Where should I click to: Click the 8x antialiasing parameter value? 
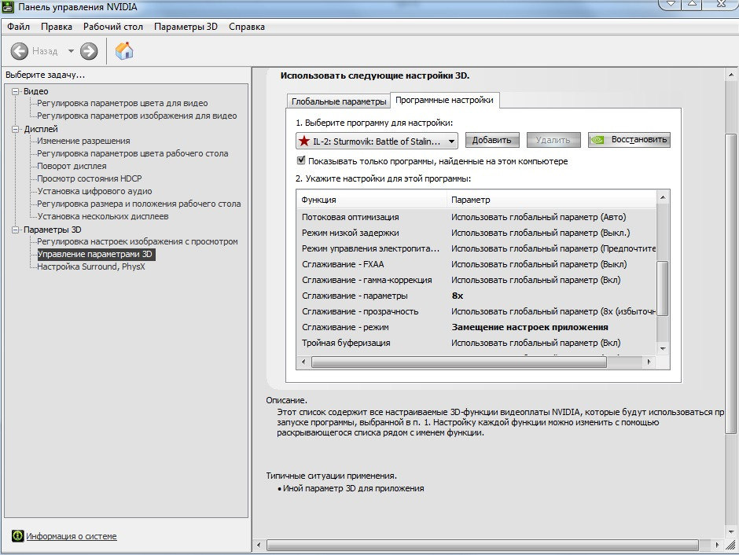click(458, 296)
